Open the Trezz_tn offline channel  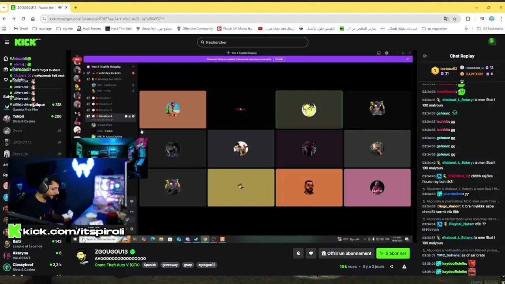[32, 154]
